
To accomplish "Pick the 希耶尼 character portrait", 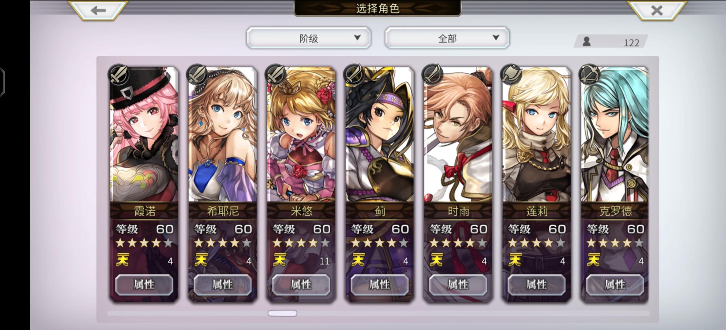I will [222, 134].
